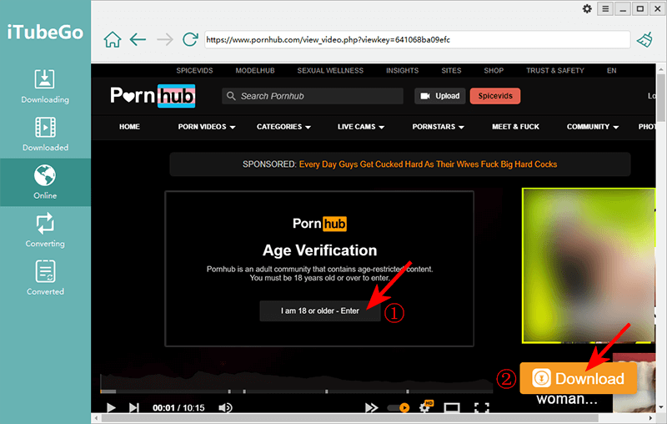Skip to the next video

tap(133, 408)
